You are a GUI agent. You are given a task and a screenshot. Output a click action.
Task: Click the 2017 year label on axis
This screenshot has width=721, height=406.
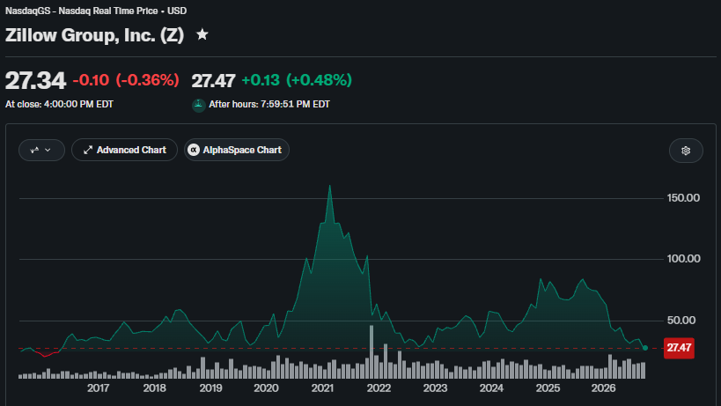98,388
